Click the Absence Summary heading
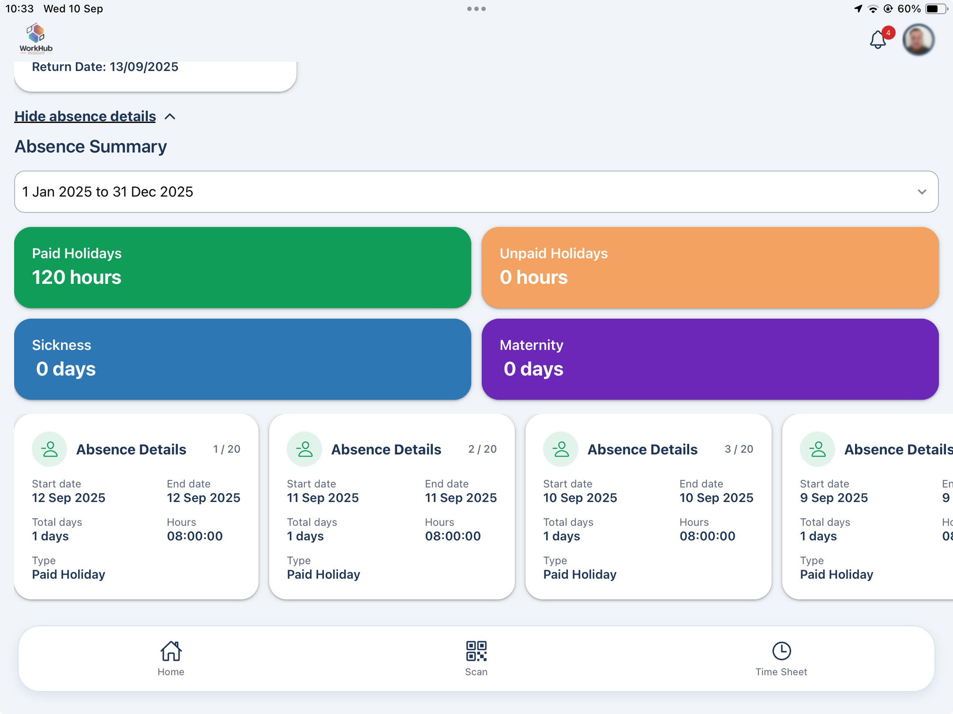Image resolution: width=953 pixels, height=714 pixels. point(91,146)
